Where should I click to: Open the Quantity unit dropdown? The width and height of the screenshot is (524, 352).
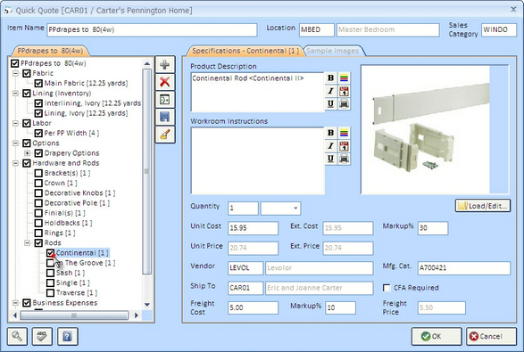295,209
